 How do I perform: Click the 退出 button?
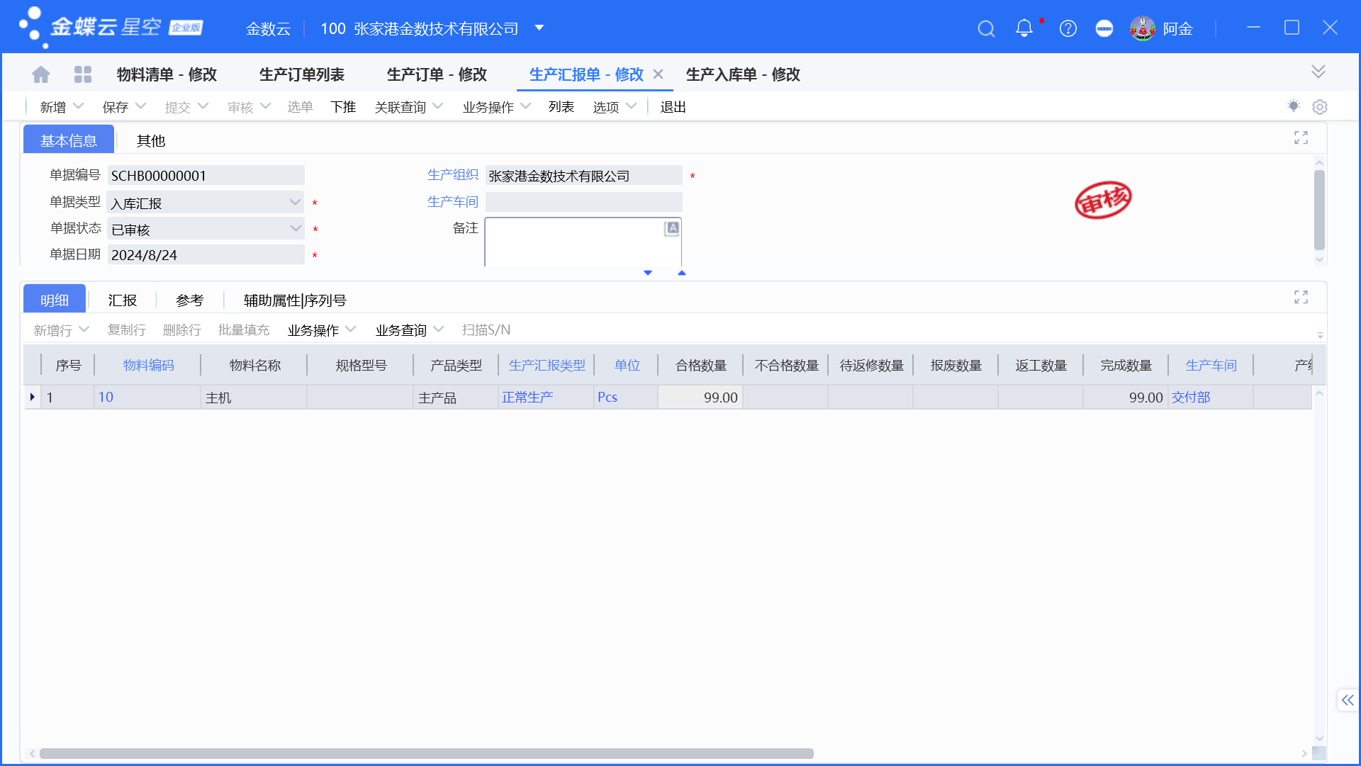tap(673, 107)
